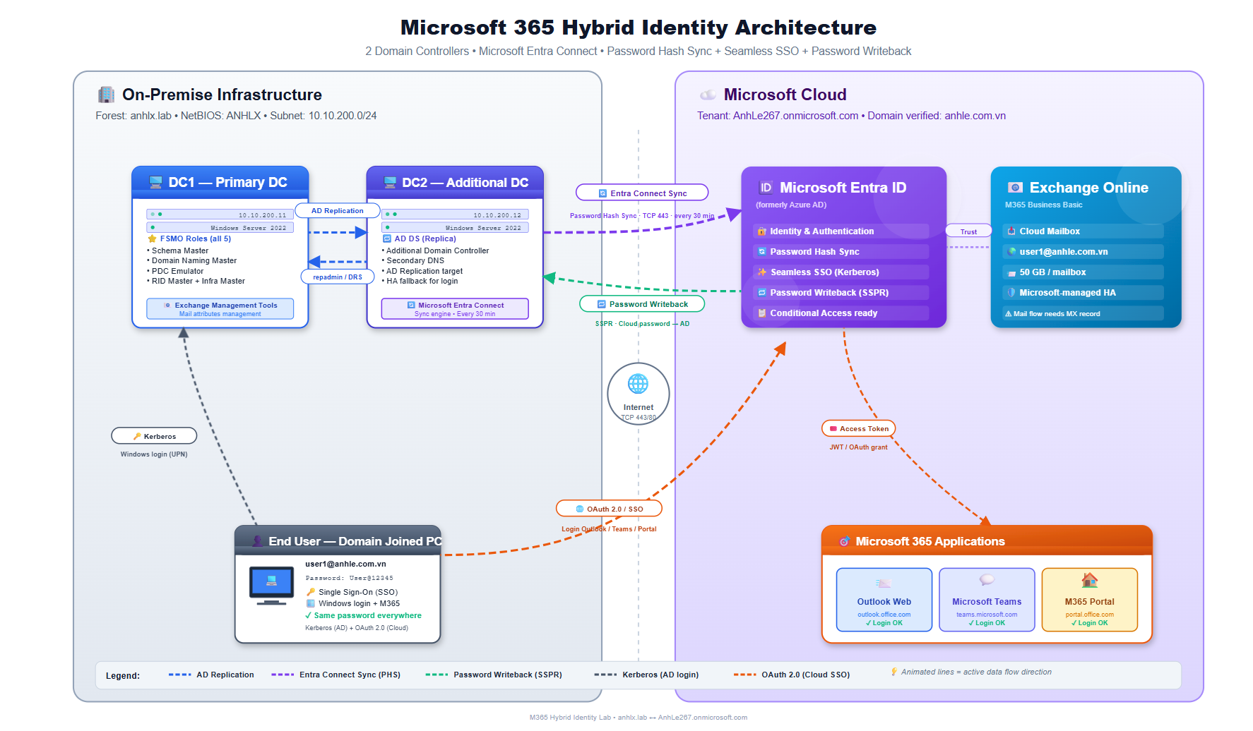Click the DC2 IP address '10.10.200.12'

pos(497,215)
